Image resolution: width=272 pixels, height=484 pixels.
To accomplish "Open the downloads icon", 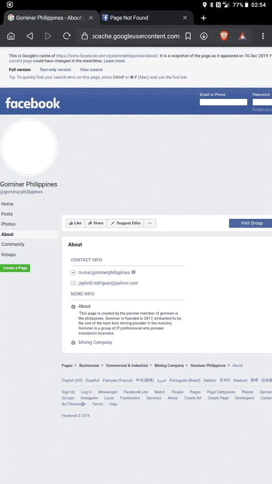I will point(204,36).
